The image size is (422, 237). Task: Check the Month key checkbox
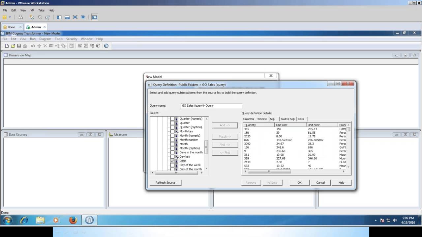[172, 131]
